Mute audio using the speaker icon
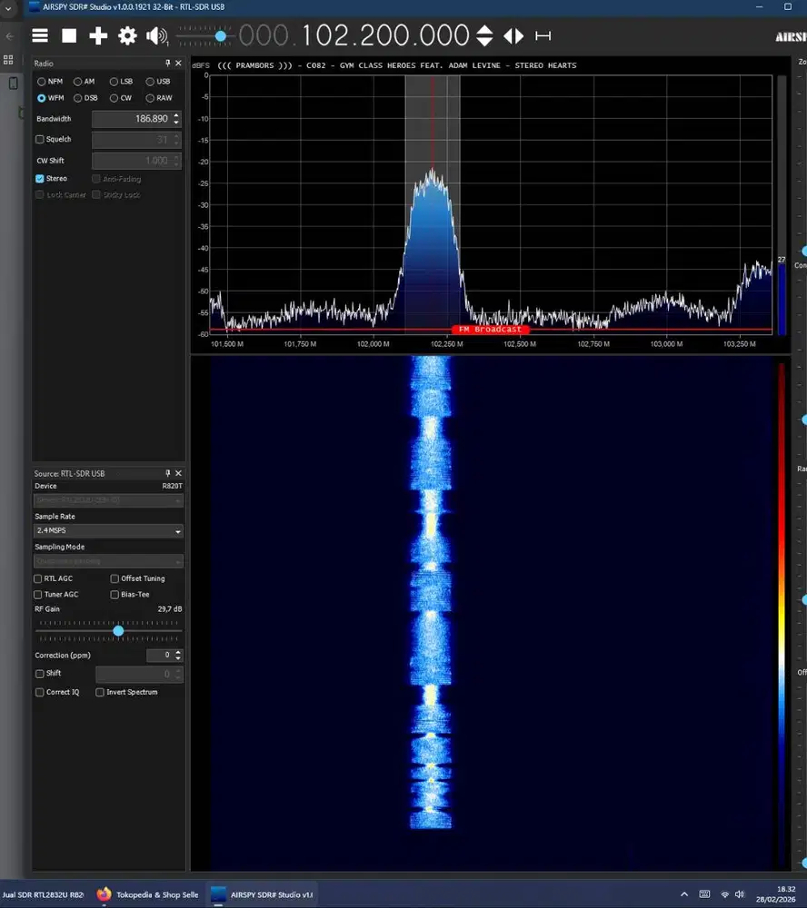The image size is (807, 908). click(x=156, y=36)
